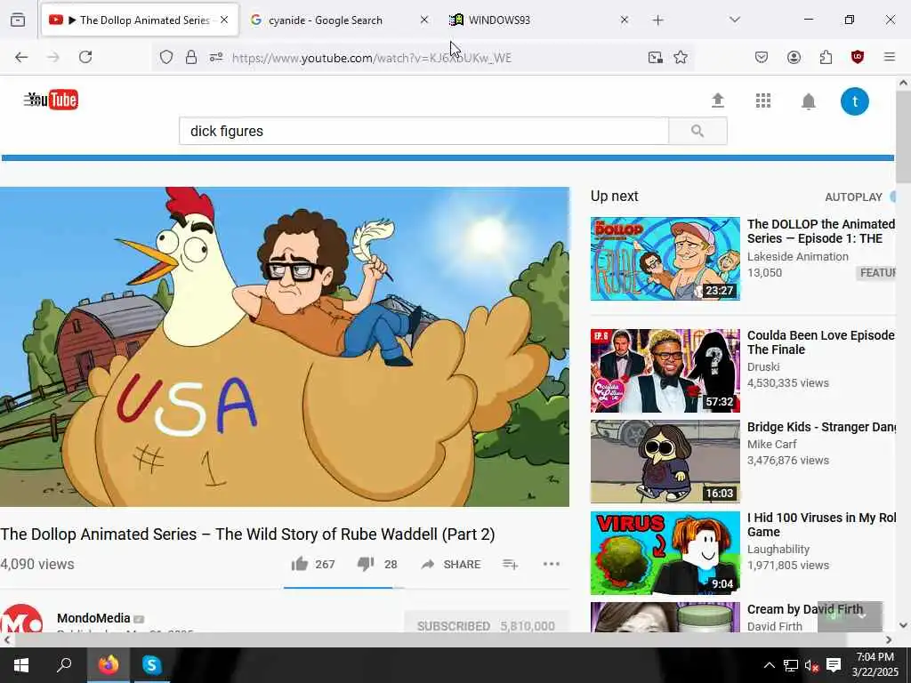Click the network tray icon
Screen dimensions: 911x683
tap(790, 665)
